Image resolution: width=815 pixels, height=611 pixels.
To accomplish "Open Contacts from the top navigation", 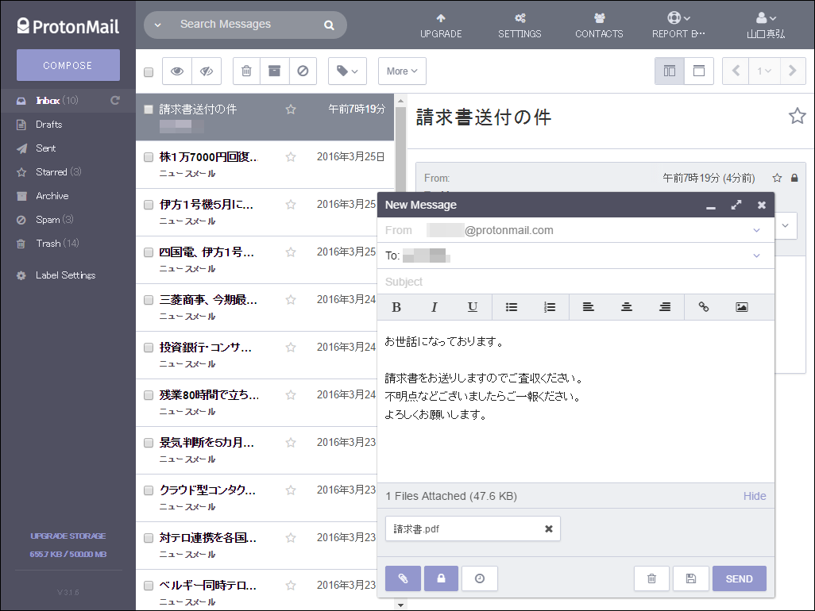I will [599, 25].
